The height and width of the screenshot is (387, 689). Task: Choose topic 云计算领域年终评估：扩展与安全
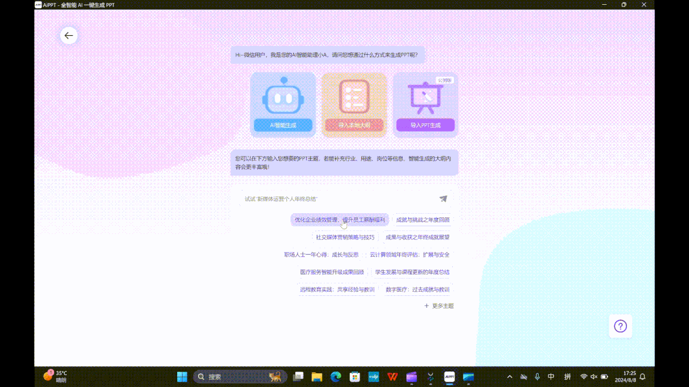click(x=410, y=254)
